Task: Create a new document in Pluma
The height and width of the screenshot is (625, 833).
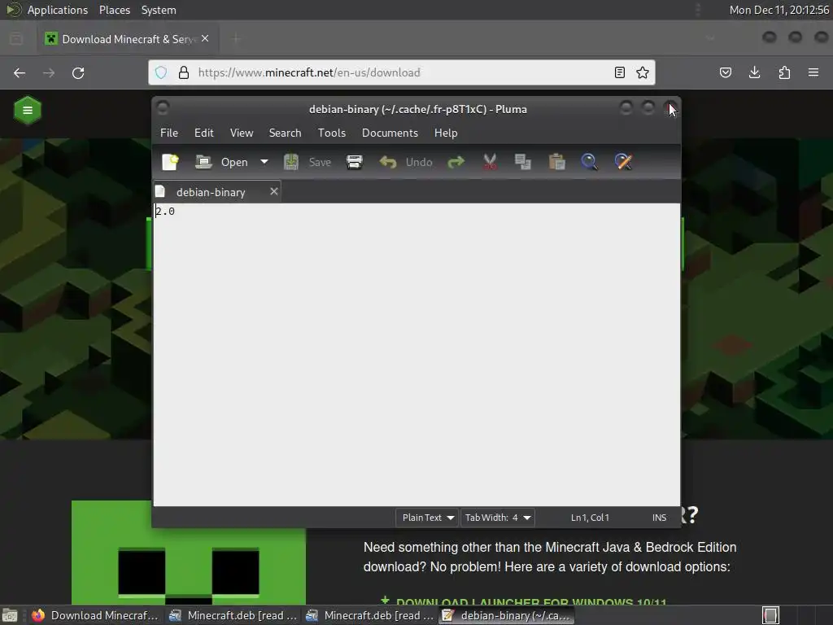Action: 170,162
